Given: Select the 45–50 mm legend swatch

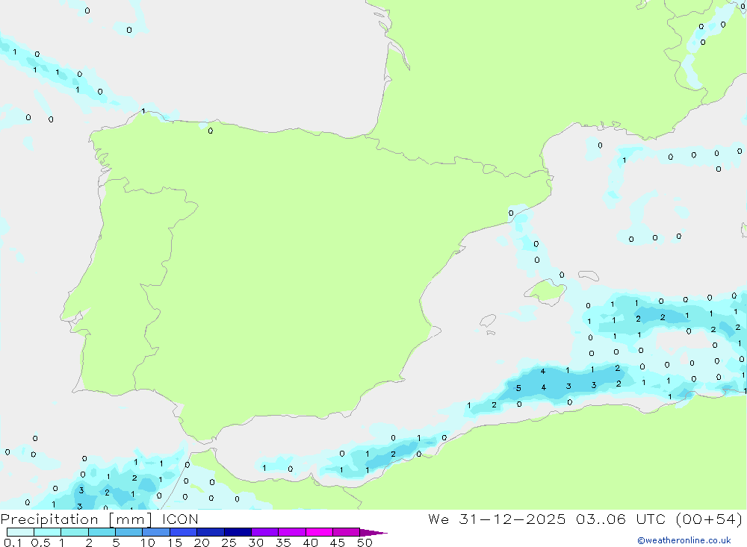Looking at the screenshot, I should coord(347,532).
